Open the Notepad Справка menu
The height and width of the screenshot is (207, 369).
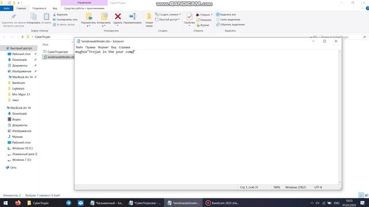pyautogui.click(x=125, y=47)
